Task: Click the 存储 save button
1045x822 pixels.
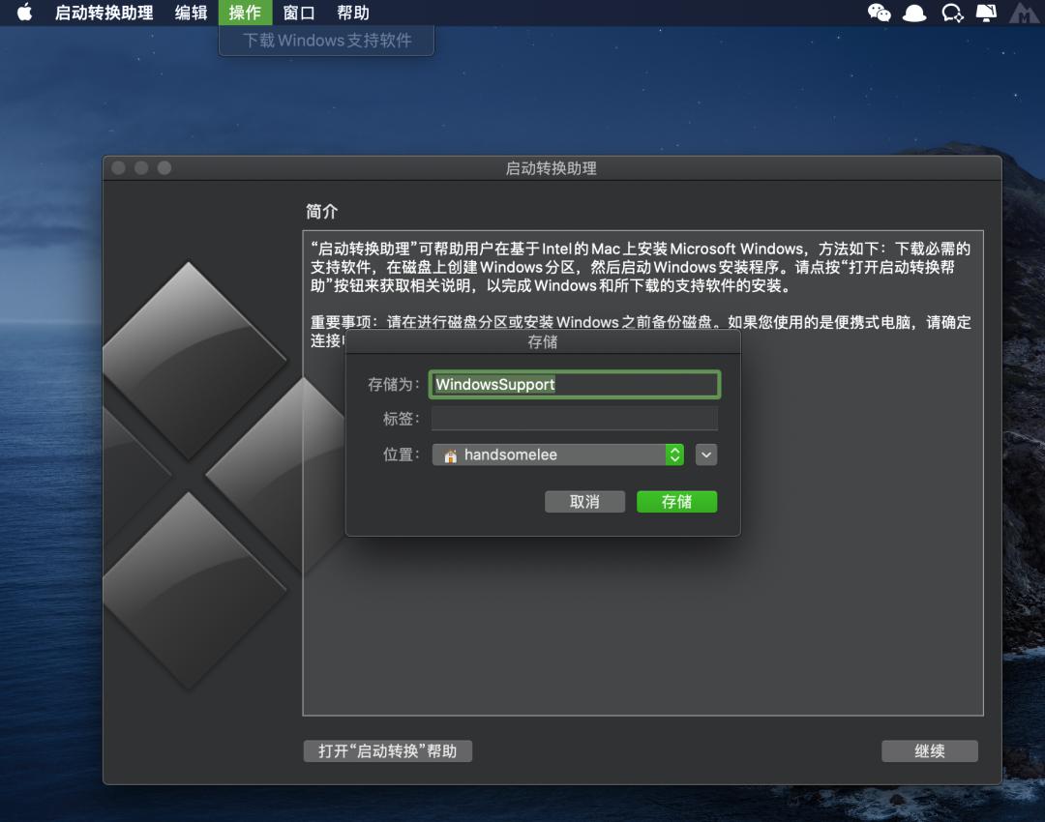Action: click(676, 501)
